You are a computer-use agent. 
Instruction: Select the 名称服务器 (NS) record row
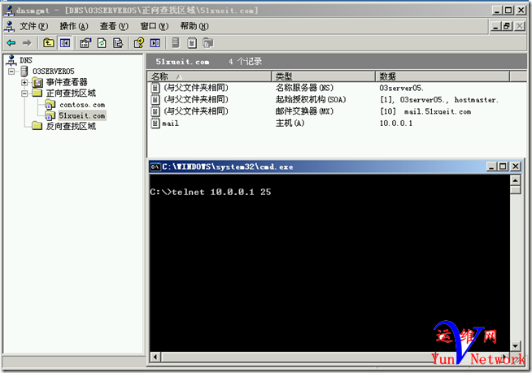pos(337,88)
